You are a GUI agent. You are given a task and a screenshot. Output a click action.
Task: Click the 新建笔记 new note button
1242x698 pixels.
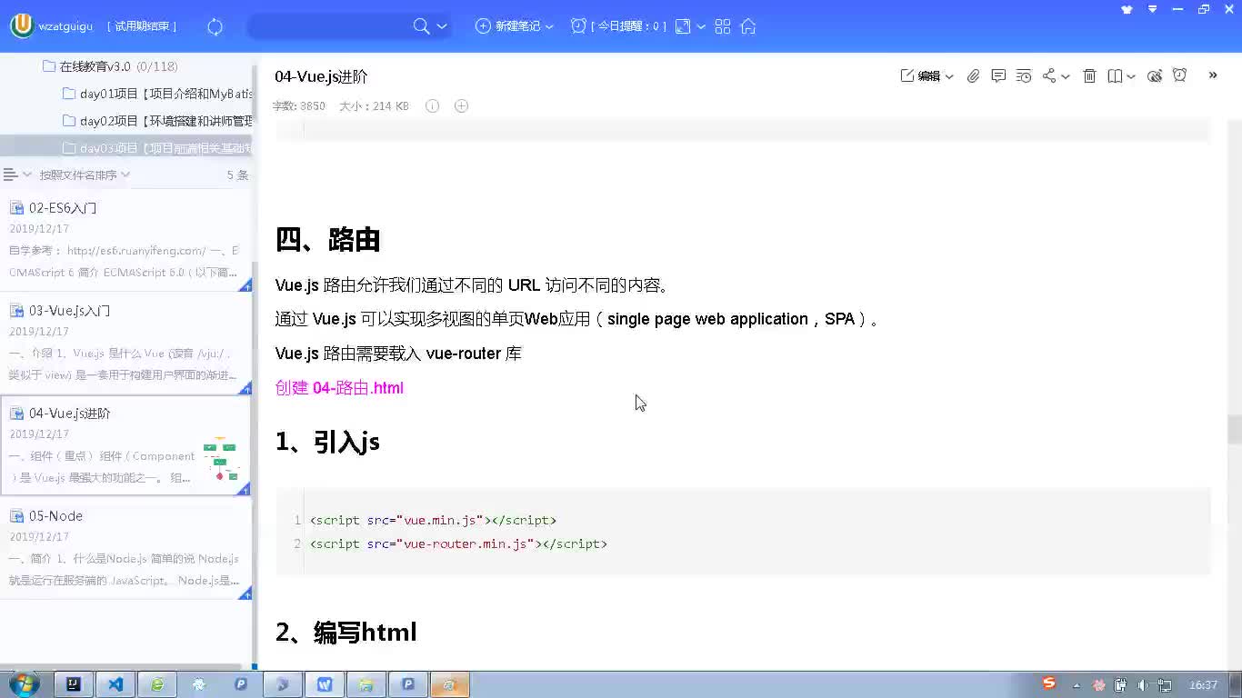coord(509,26)
